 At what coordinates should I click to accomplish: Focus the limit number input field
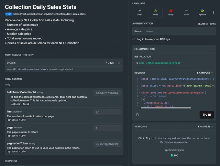pyautogui.click(x=107, y=112)
